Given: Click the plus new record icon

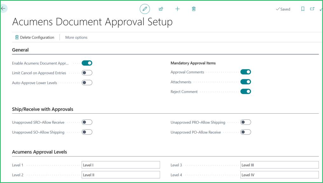Looking at the screenshot, I should (x=177, y=9).
